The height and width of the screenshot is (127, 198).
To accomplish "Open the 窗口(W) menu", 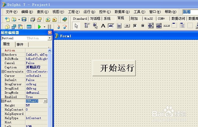I will coord(155,12).
